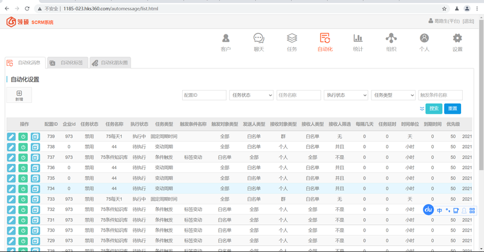Click the browser back button
This screenshot has width=484, height=252.
click(x=7, y=8)
